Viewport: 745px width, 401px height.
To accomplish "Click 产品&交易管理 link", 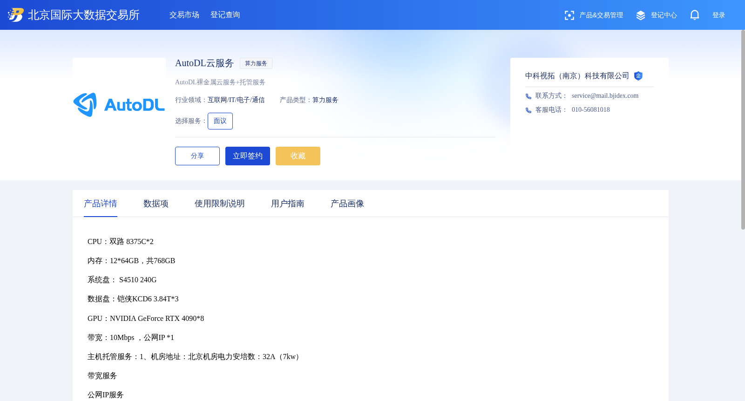I will [601, 15].
